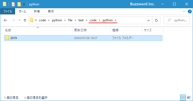193x101 pixels.
Task: Switch to the 共有 ribbon tab
Action: coord(37,11)
